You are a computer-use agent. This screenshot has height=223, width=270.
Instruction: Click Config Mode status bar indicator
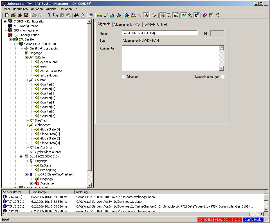pos(253,220)
